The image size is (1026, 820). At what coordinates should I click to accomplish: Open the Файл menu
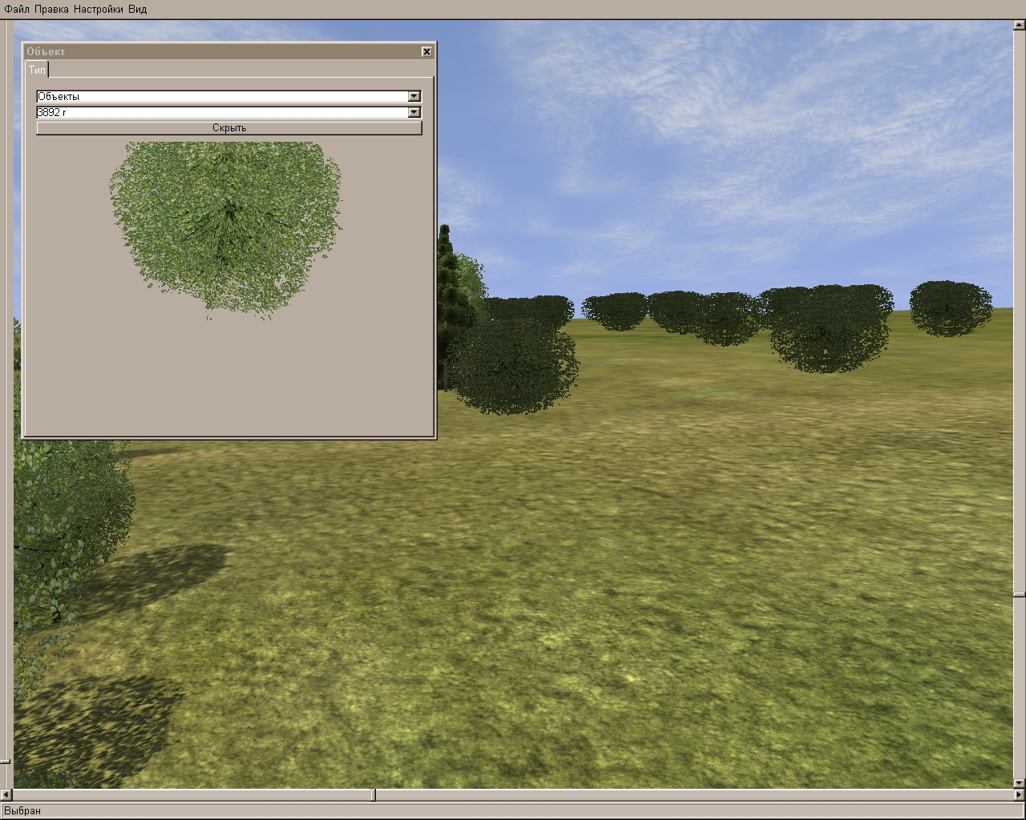pos(17,9)
